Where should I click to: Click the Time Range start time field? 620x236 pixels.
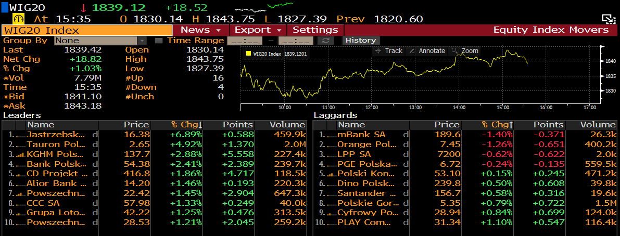[244, 41]
